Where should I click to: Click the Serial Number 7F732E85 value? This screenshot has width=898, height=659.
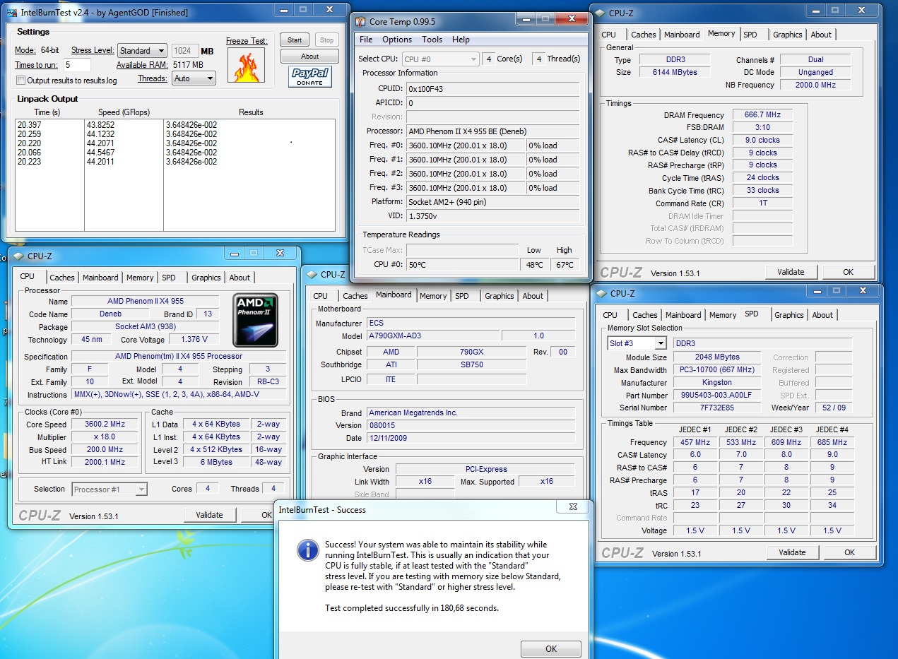point(716,408)
